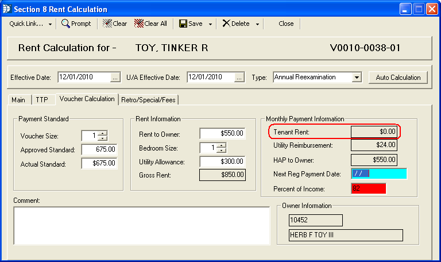Decrease Voucher Size with down arrow

point(103,138)
